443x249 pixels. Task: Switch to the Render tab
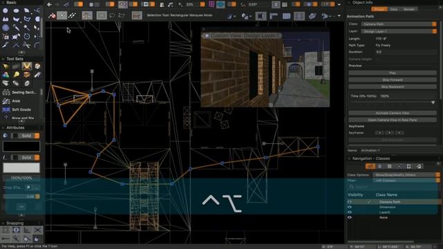click(x=409, y=9)
